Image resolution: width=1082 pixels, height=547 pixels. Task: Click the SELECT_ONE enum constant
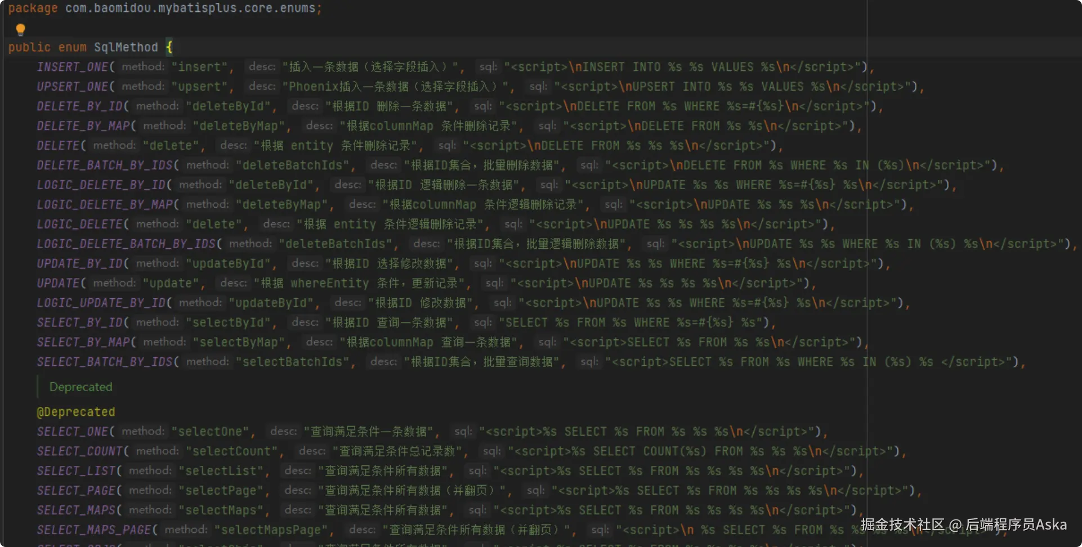(x=73, y=432)
